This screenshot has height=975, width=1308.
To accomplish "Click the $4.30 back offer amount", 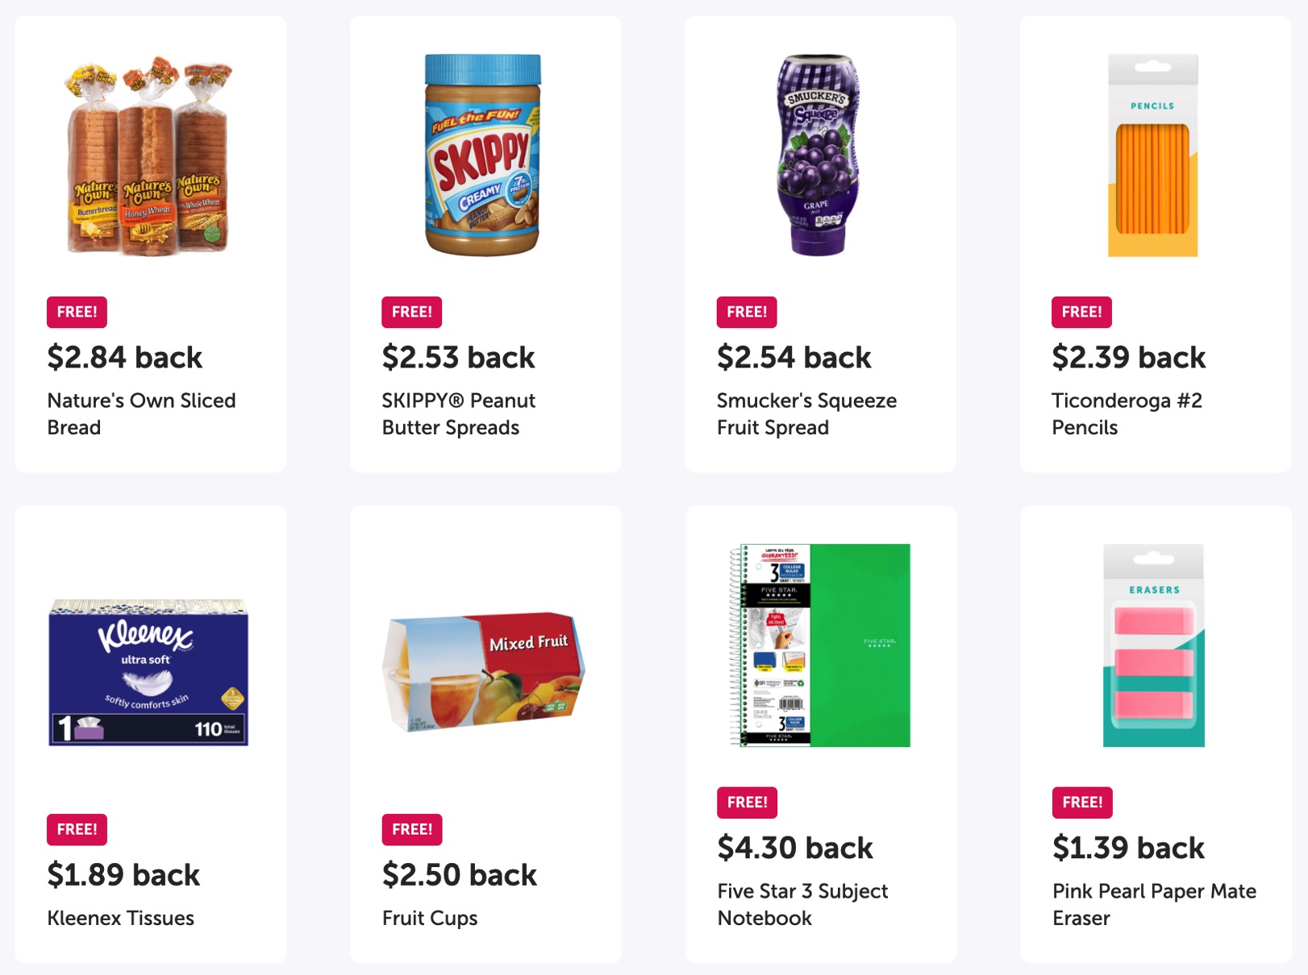I will [795, 848].
